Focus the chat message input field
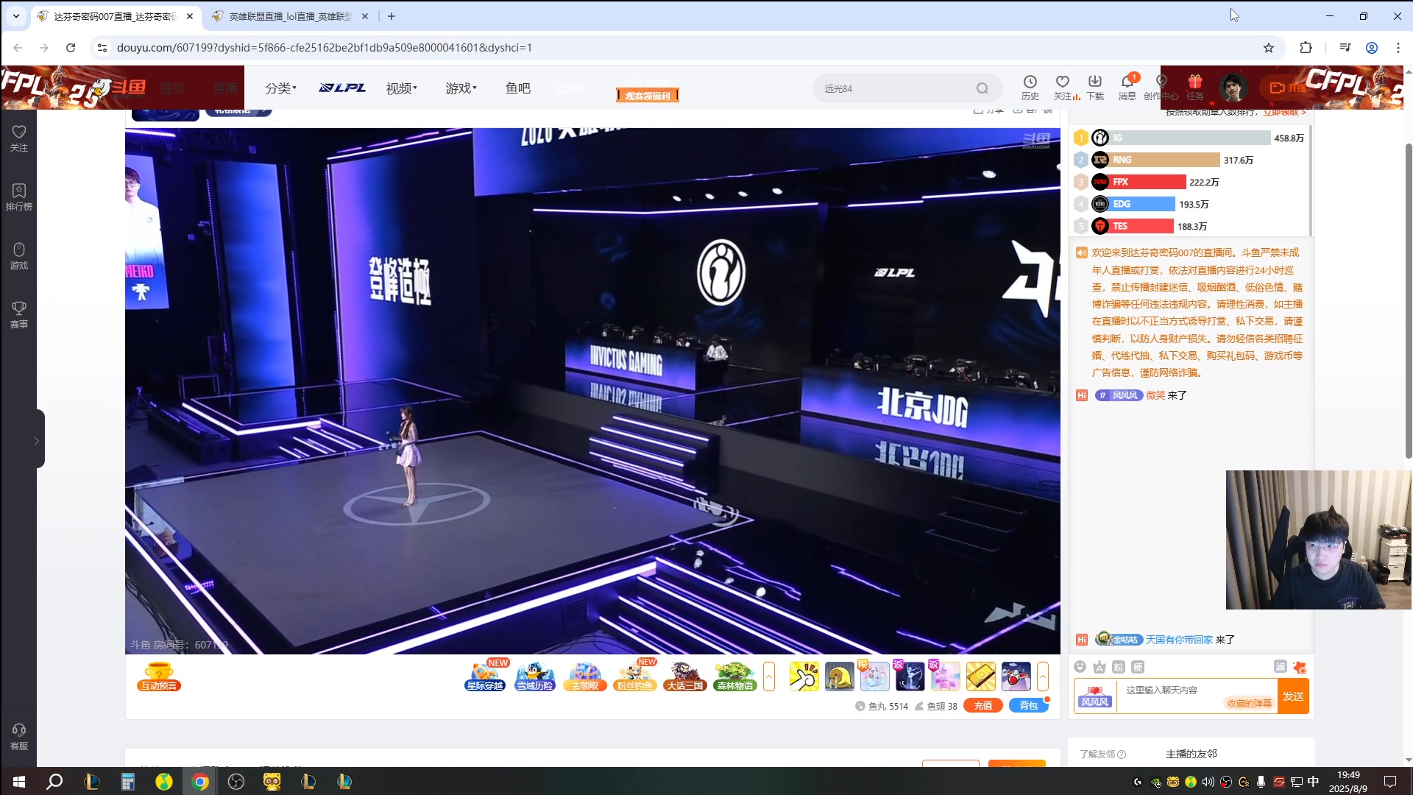 pos(1197,696)
